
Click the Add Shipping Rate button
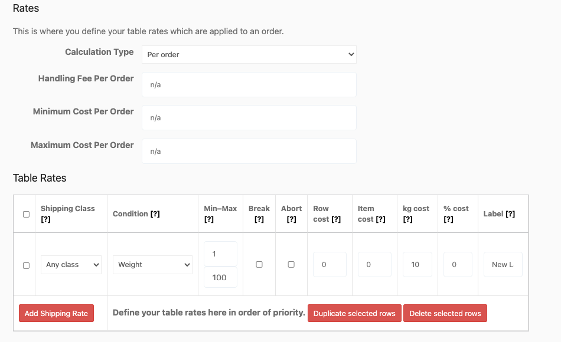56,313
